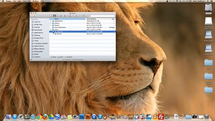This screenshot has height=121, width=215.
Task: Open the Arrange items dropdown in toolbar
Action: (x=71, y=16)
